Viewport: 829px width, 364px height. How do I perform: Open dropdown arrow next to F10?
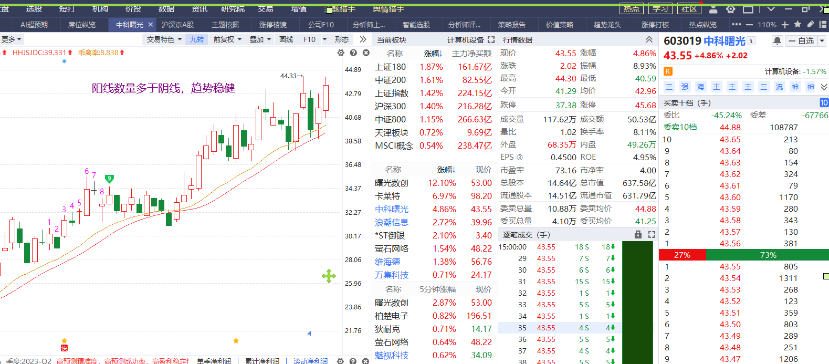coord(324,39)
